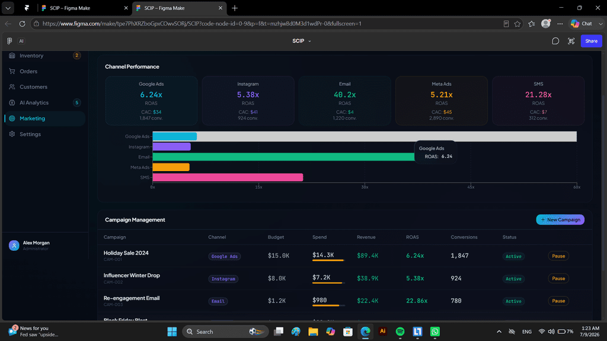
Task: Pause the Holiday Sale 2024 campaign
Action: click(558, 256)
